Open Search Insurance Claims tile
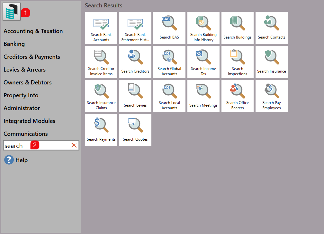The image size is (324, 234). pyautogui.click(x=101, y=96)
